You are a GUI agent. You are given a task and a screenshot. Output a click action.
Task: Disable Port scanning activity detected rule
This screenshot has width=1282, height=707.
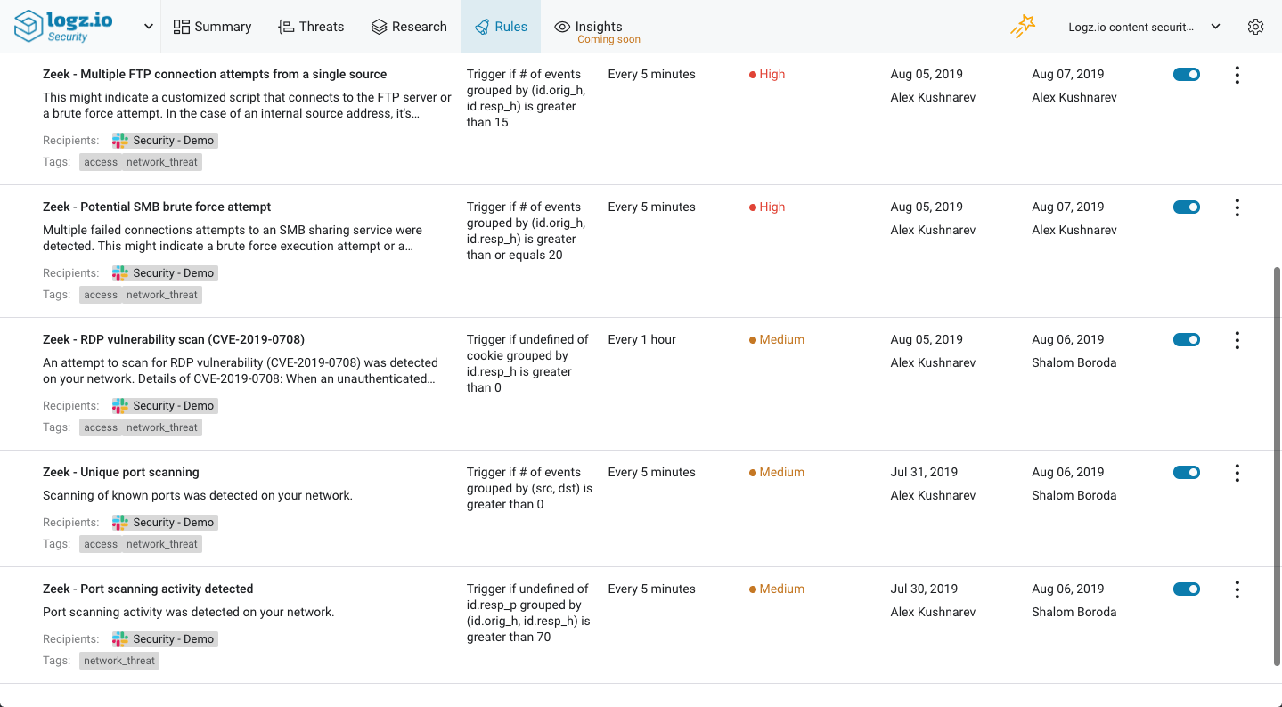1187,589
